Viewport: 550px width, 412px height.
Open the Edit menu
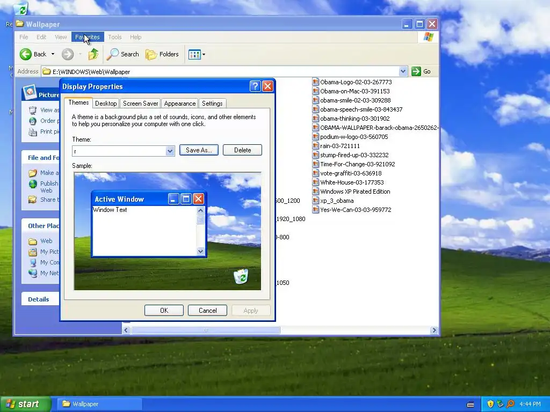[x=41, y=37]
